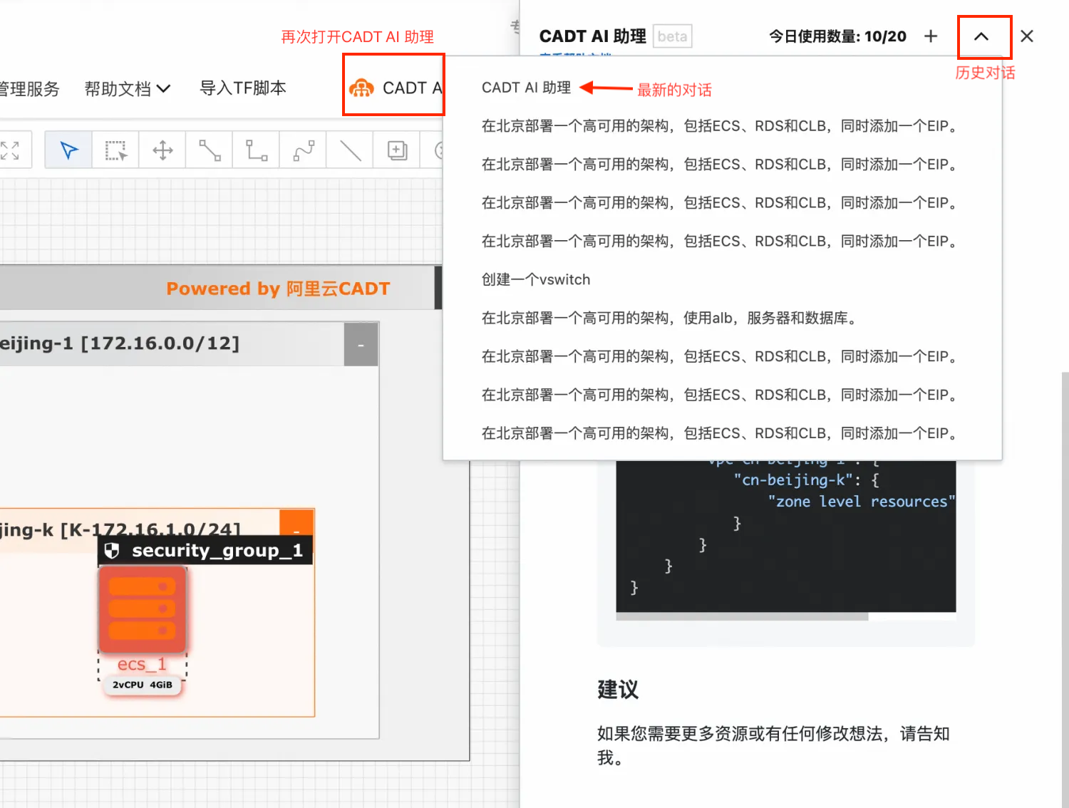This screenshot has height=808, width=1069.
Task: Expand the 帮助文档 dropdown menu
Action: 128,89
